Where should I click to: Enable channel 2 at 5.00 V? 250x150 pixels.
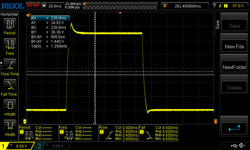tap(53, 146)
